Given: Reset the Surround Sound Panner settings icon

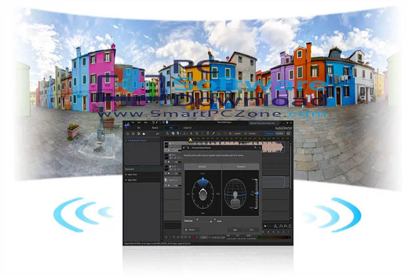Looking at the screenshot, I should tap(255, 148).
